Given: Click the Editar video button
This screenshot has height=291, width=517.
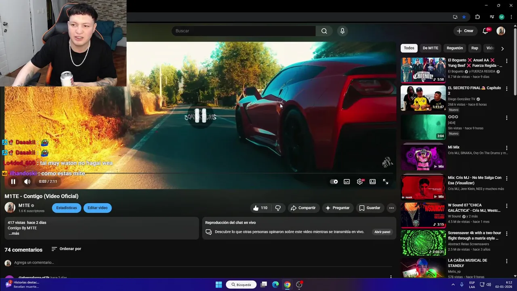Looking at the screenshot, I should (97, 208).
